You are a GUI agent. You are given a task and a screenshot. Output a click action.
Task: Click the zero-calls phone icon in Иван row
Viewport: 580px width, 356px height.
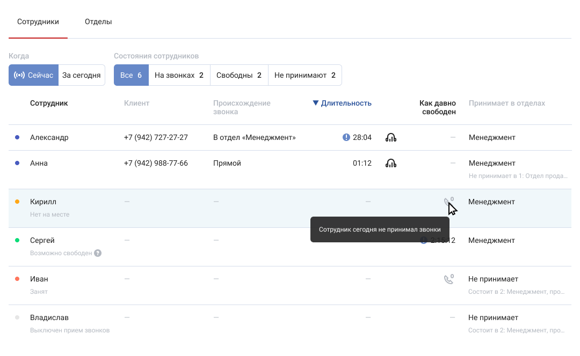click(448, 279)
